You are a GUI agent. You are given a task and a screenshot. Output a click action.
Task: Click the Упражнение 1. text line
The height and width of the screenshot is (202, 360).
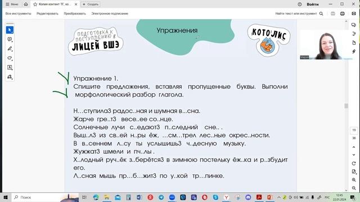point(96,79)
